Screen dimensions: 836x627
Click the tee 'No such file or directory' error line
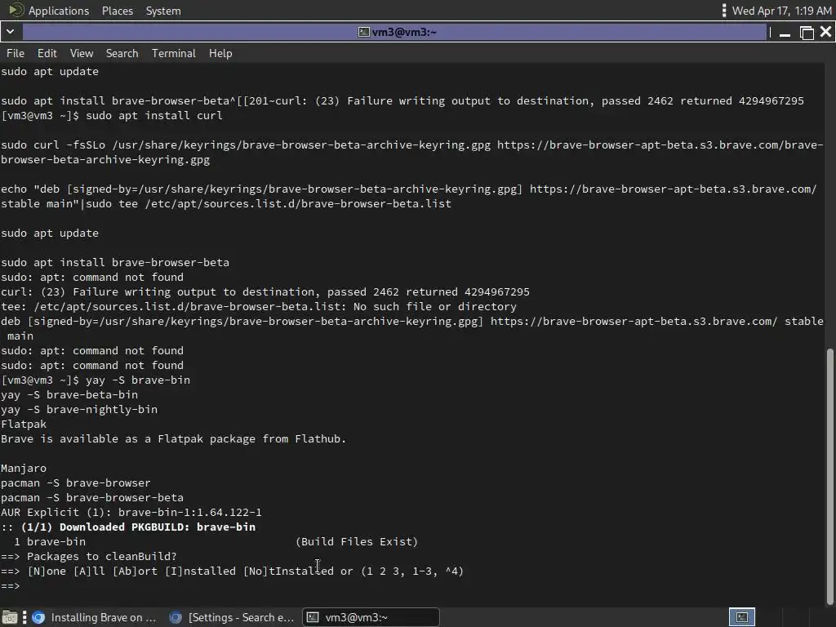[x=259, y=307]
